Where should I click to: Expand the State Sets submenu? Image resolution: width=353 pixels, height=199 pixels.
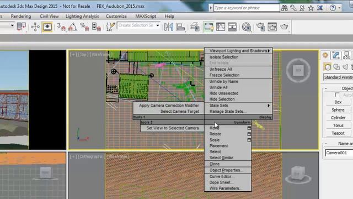[x=238, y=106]
